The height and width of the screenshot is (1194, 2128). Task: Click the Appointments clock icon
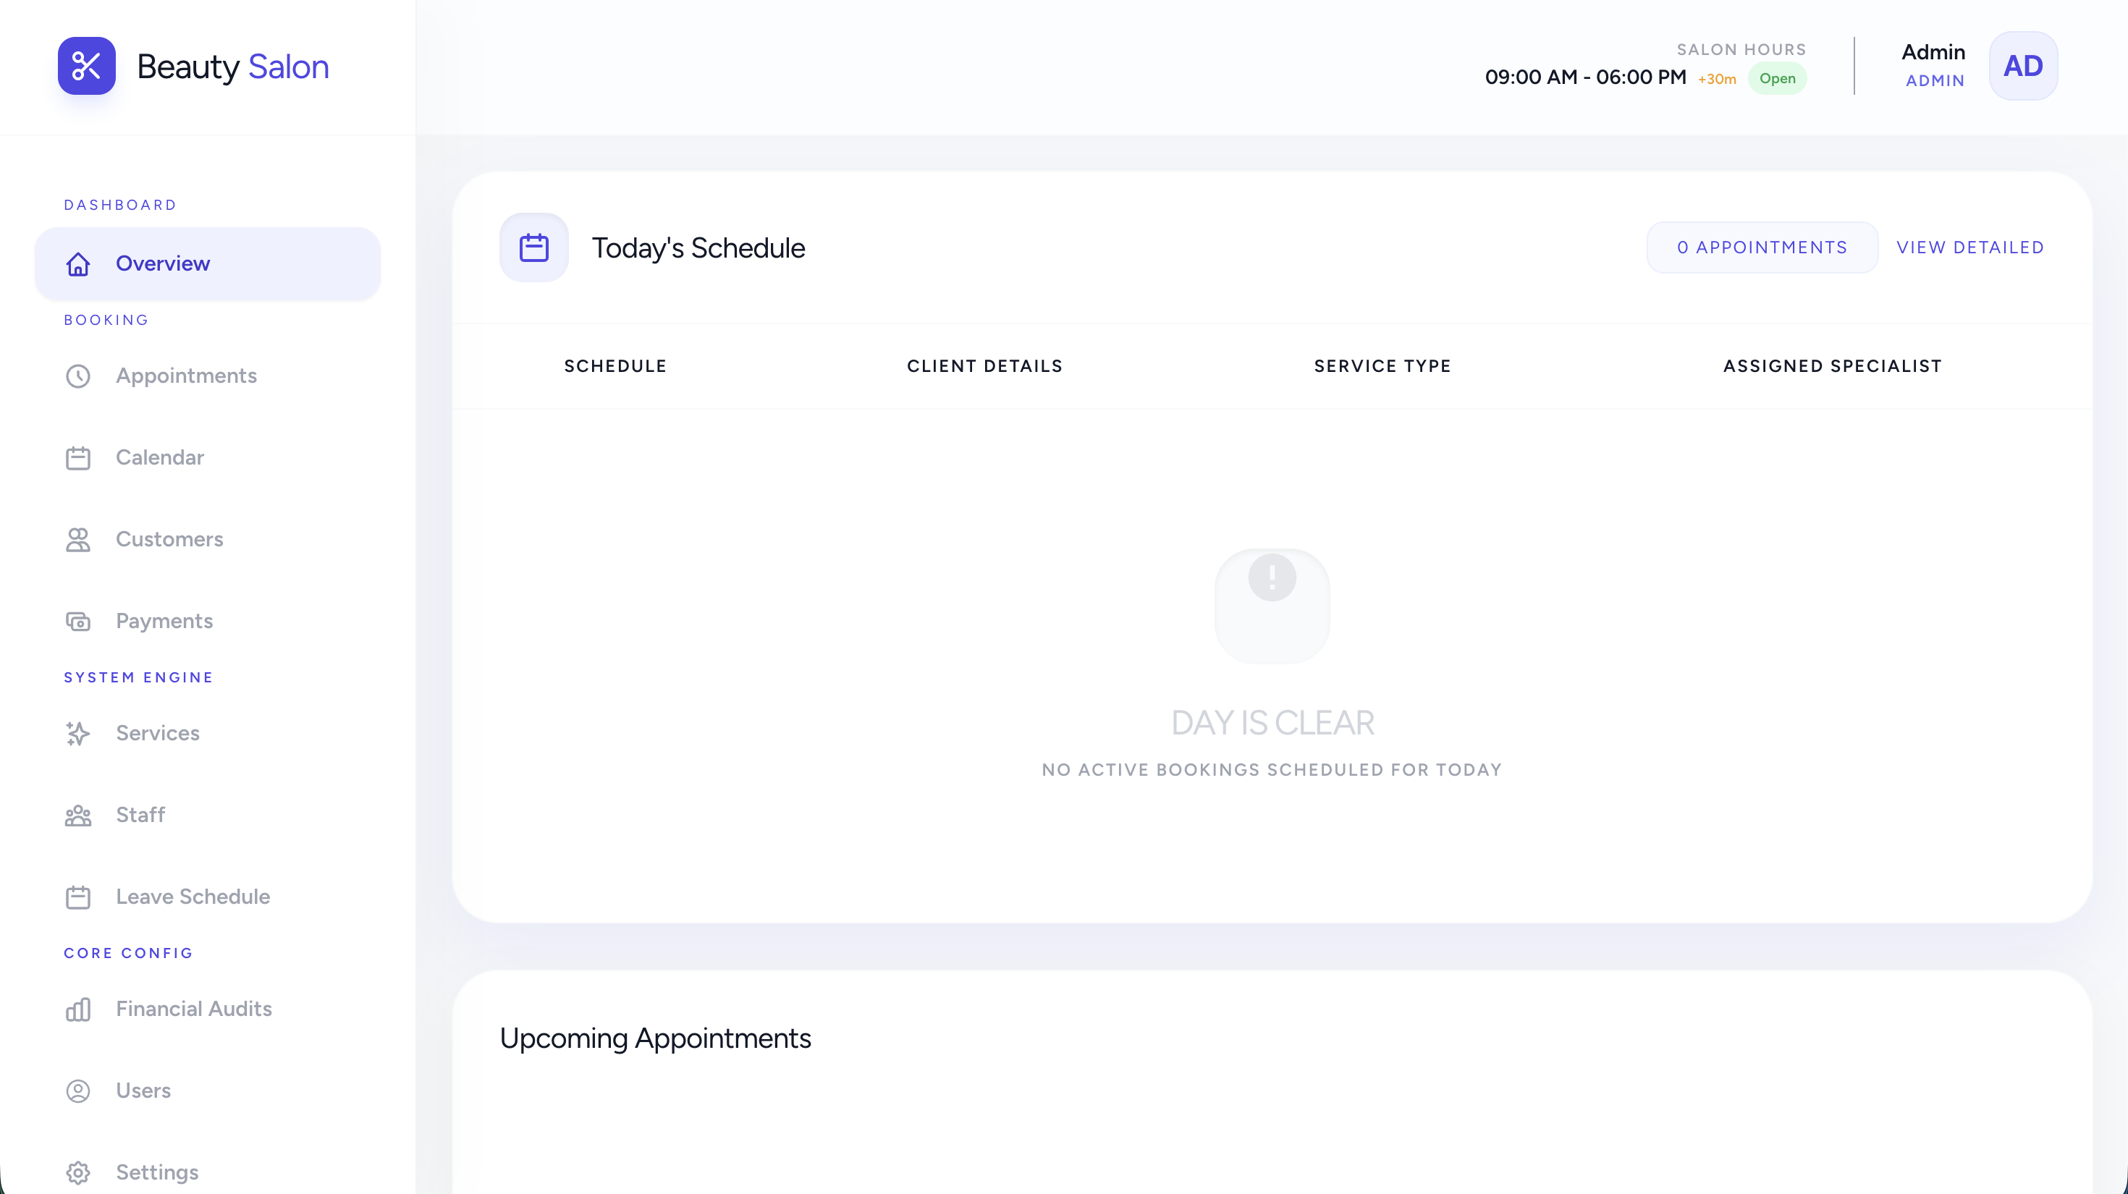pos(78,376)
